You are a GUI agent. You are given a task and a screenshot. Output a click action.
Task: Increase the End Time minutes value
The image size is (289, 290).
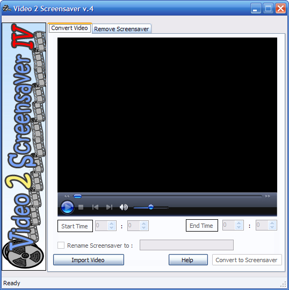click(239, 223)
